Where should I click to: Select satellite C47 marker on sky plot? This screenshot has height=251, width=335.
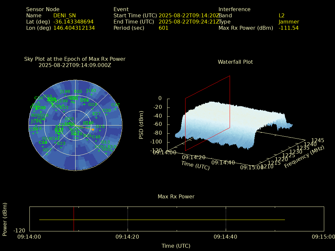115,109
